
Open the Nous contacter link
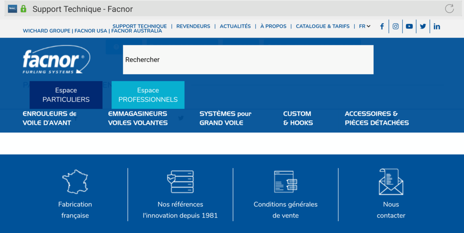[391, 210]
